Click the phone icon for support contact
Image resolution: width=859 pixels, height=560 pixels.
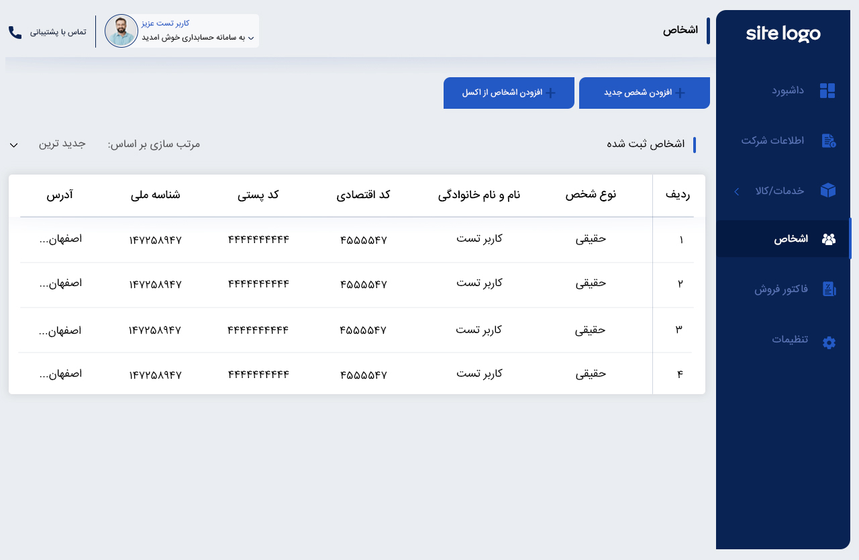pyautogui.click(x=15, y=32)
